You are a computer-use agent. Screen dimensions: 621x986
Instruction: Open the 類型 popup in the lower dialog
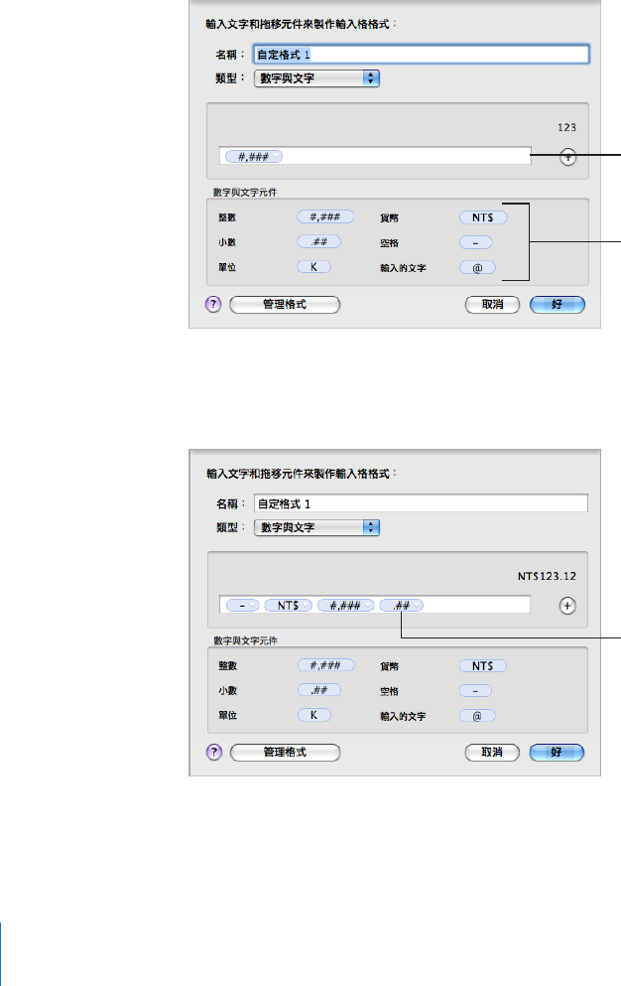point(317,525)
